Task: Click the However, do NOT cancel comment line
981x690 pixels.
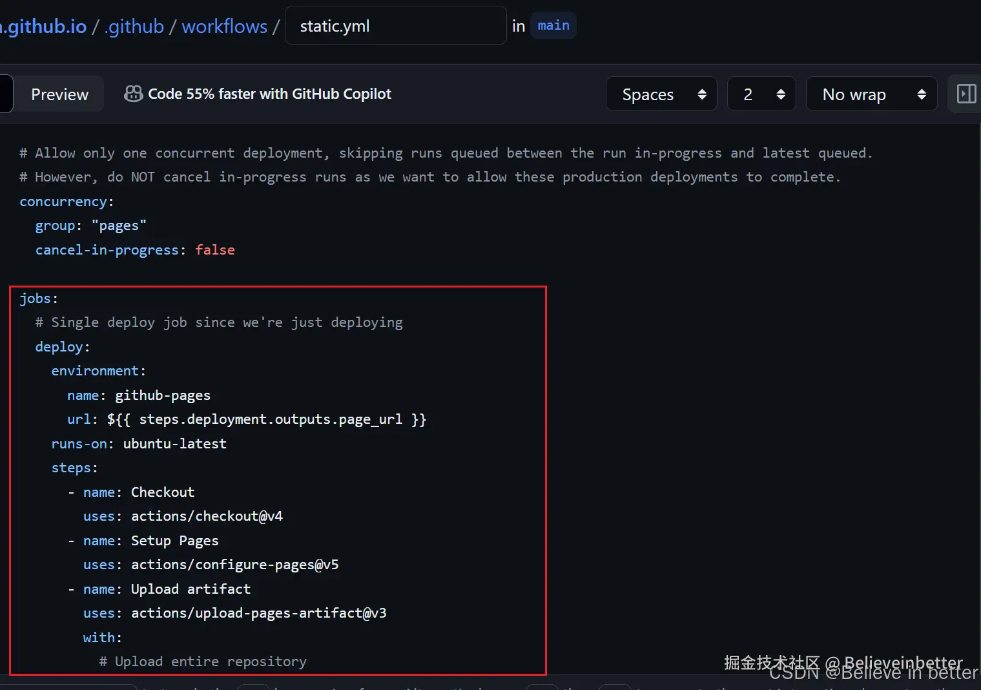Action: tap(430, 177)
